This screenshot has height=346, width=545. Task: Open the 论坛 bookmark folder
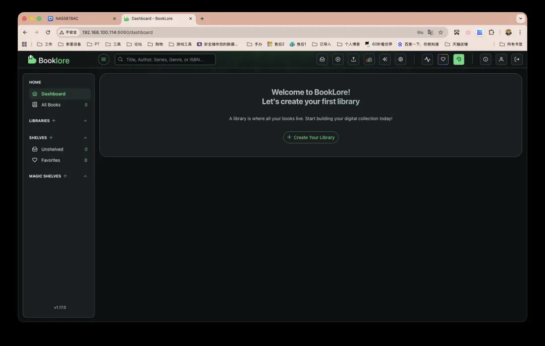(x=134, y=44)
